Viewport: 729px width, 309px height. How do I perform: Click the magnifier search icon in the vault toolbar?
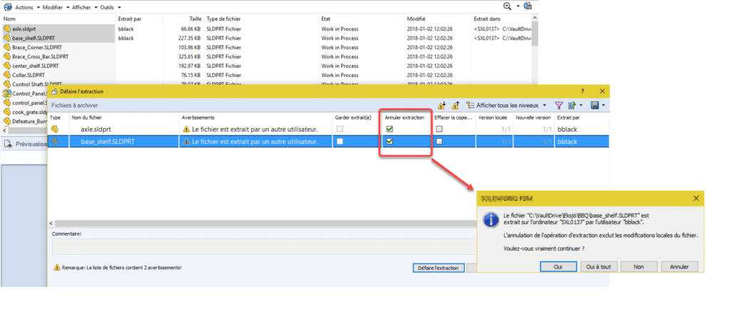click(507, 6)
